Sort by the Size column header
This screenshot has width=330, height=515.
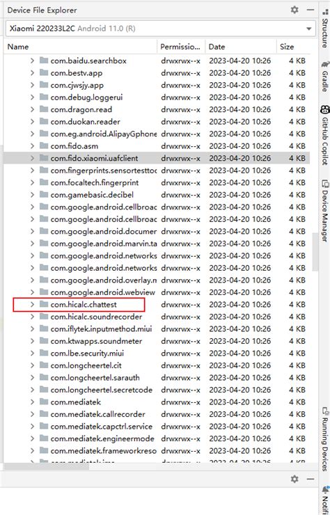click(293, 47)
